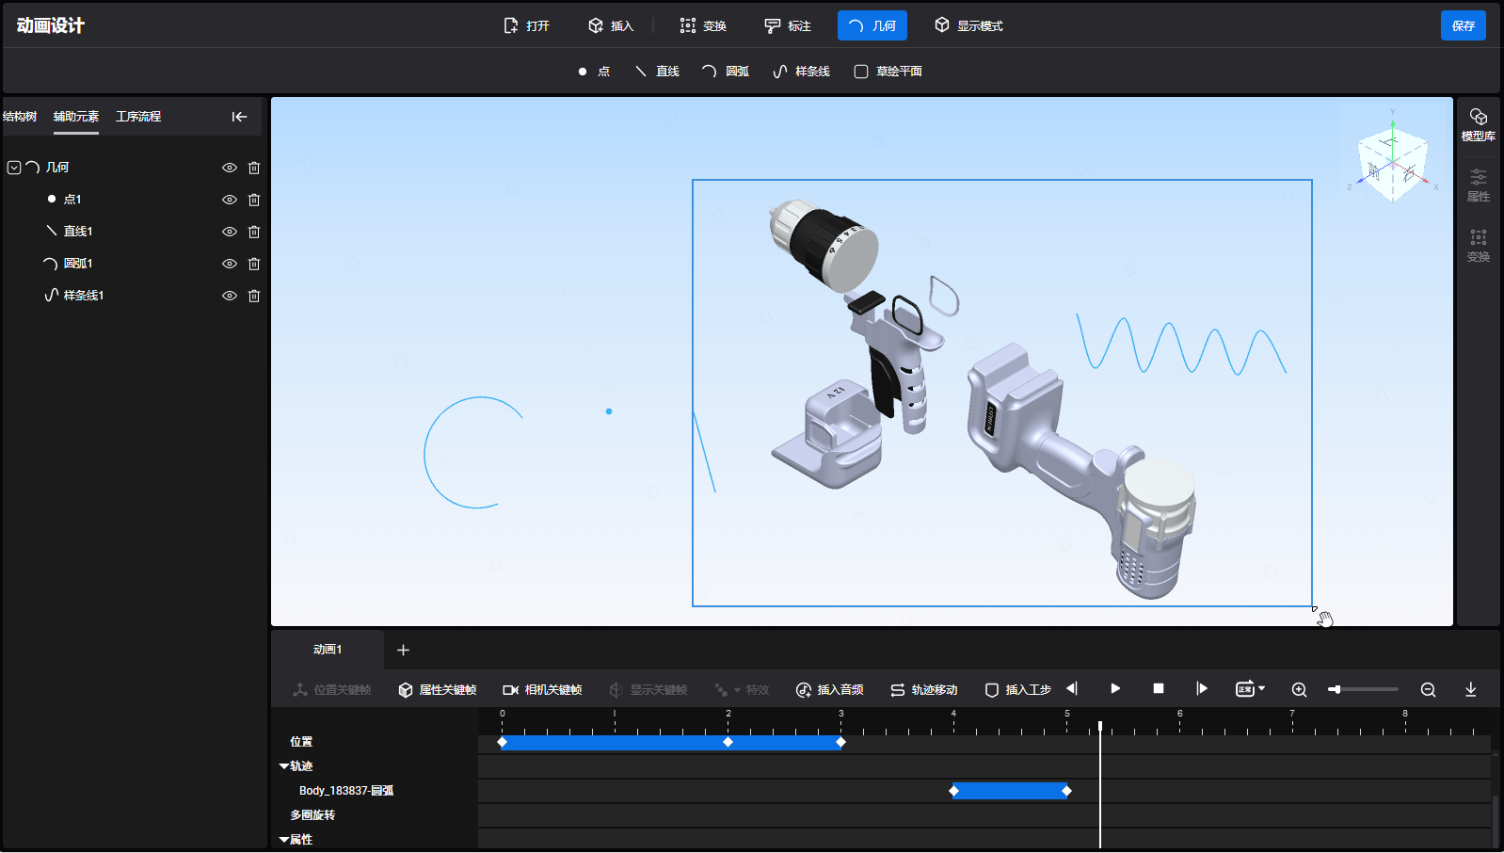The width and height of the screenshot is (1504, 853).
Task: Open the 模型库 model library panel
Action: click(1479, 124)
